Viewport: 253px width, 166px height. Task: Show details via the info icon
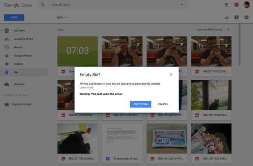pyautogui.click(x=236, y=17)
